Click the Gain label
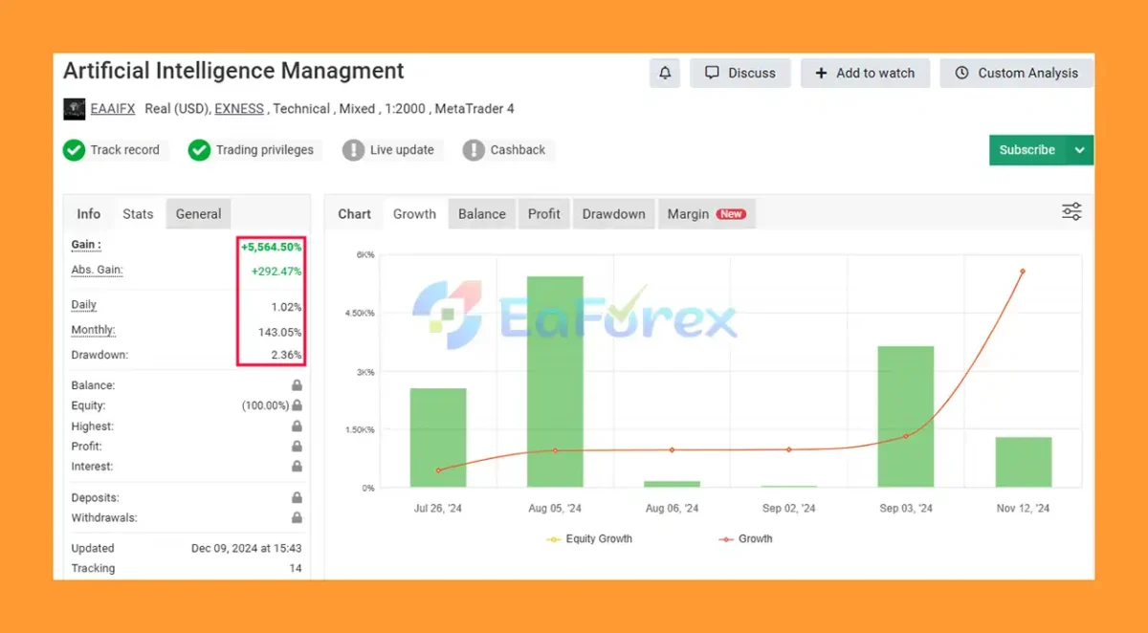This screenshot has height=633, width=1148. tap(86, 245)
